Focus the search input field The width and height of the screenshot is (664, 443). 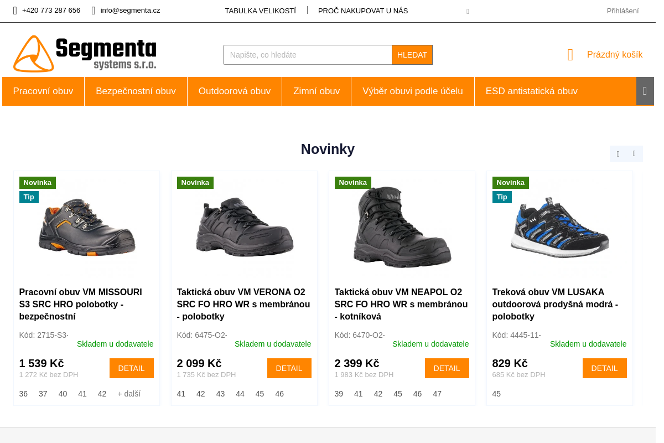307,55
